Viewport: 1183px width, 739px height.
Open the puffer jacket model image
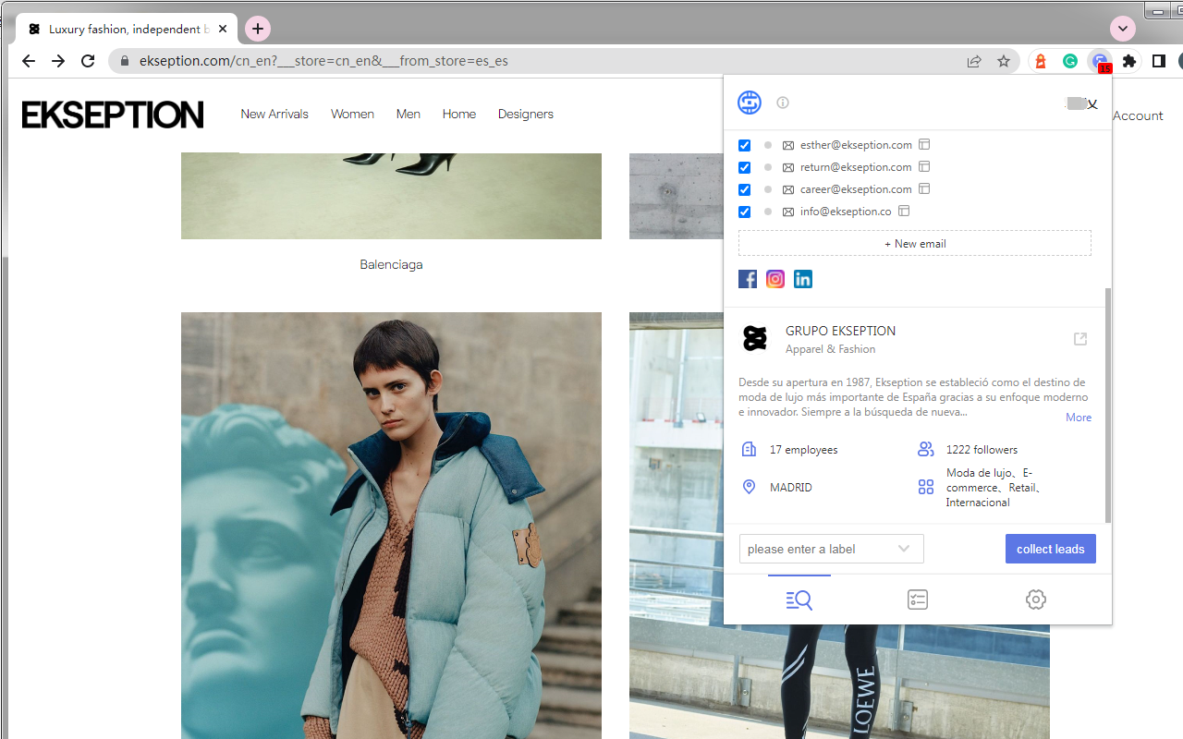(391, 526)
